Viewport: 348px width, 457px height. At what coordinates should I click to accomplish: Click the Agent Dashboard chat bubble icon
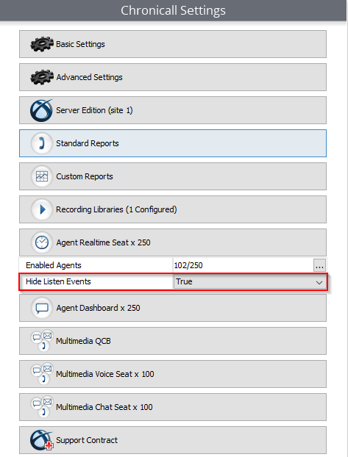pos(42,308)
